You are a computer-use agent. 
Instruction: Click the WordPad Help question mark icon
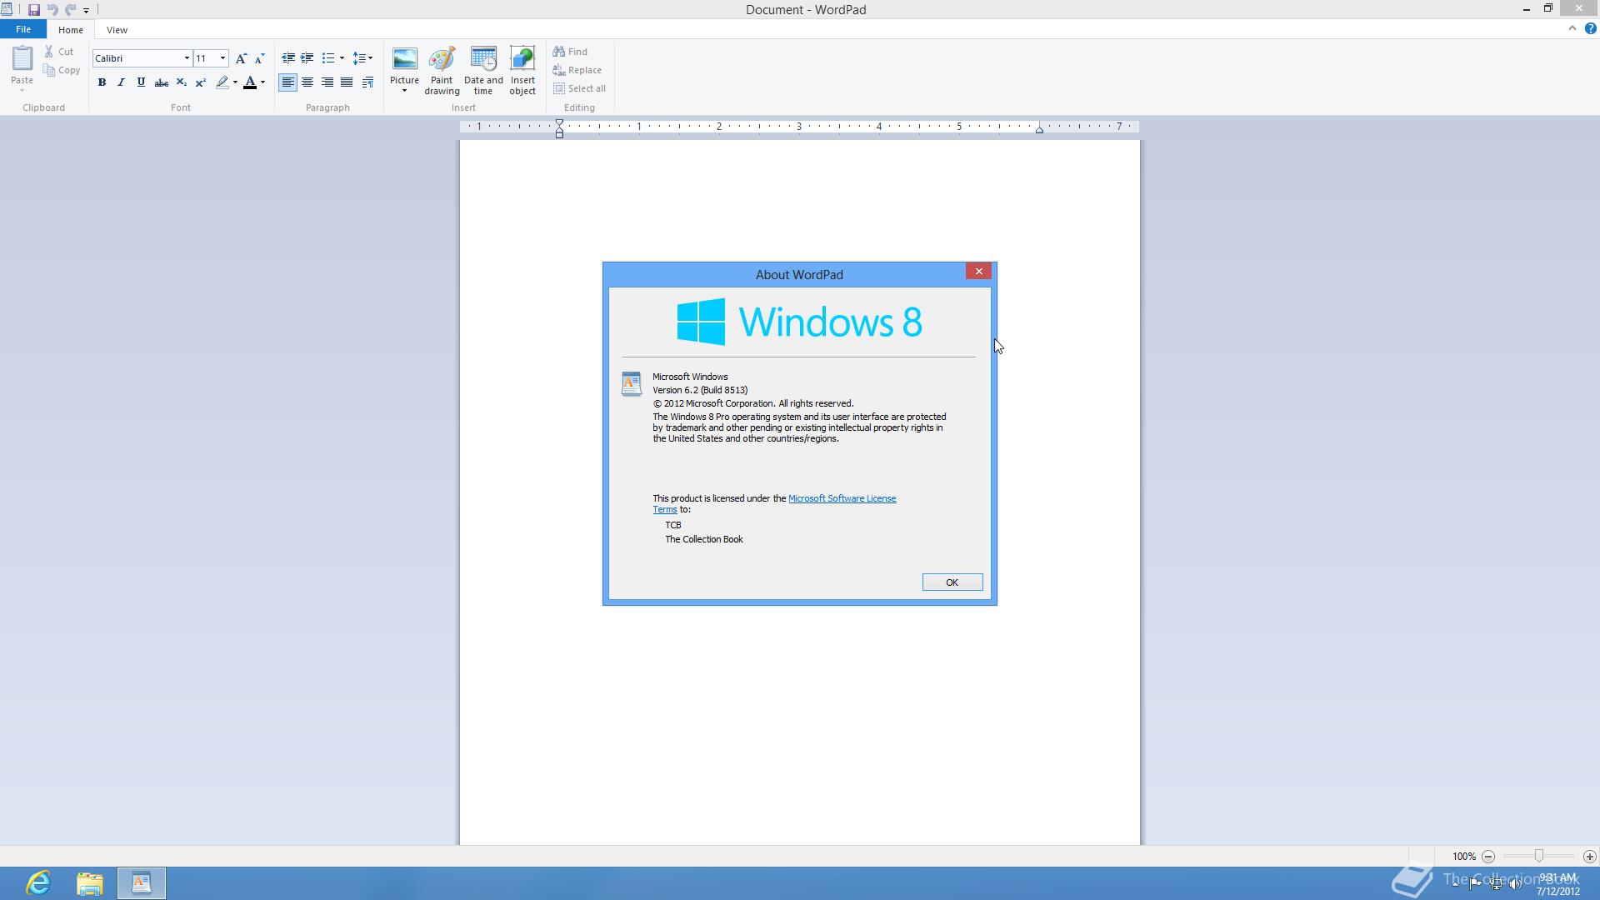(x=1590, y=28)
